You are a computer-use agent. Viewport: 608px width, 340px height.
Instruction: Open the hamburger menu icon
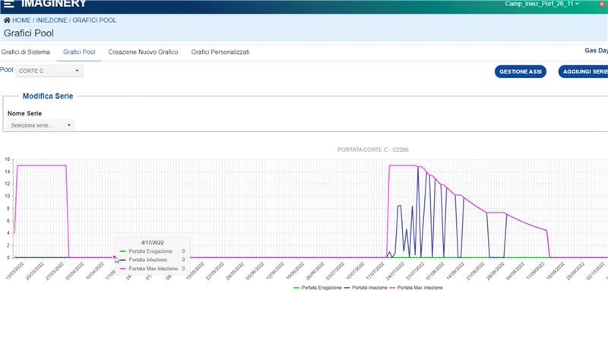click(x=8, y=4)
